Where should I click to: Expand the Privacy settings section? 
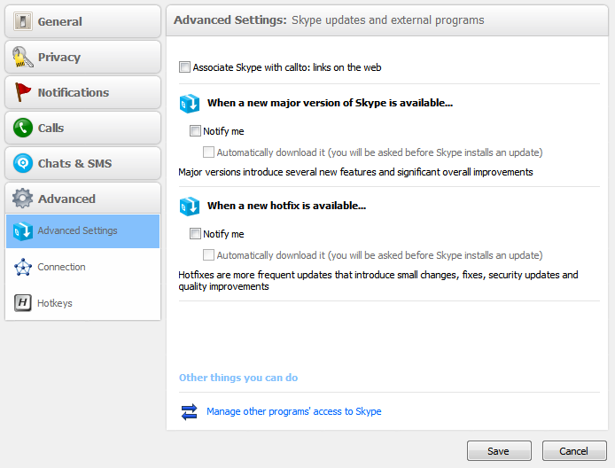82,57
